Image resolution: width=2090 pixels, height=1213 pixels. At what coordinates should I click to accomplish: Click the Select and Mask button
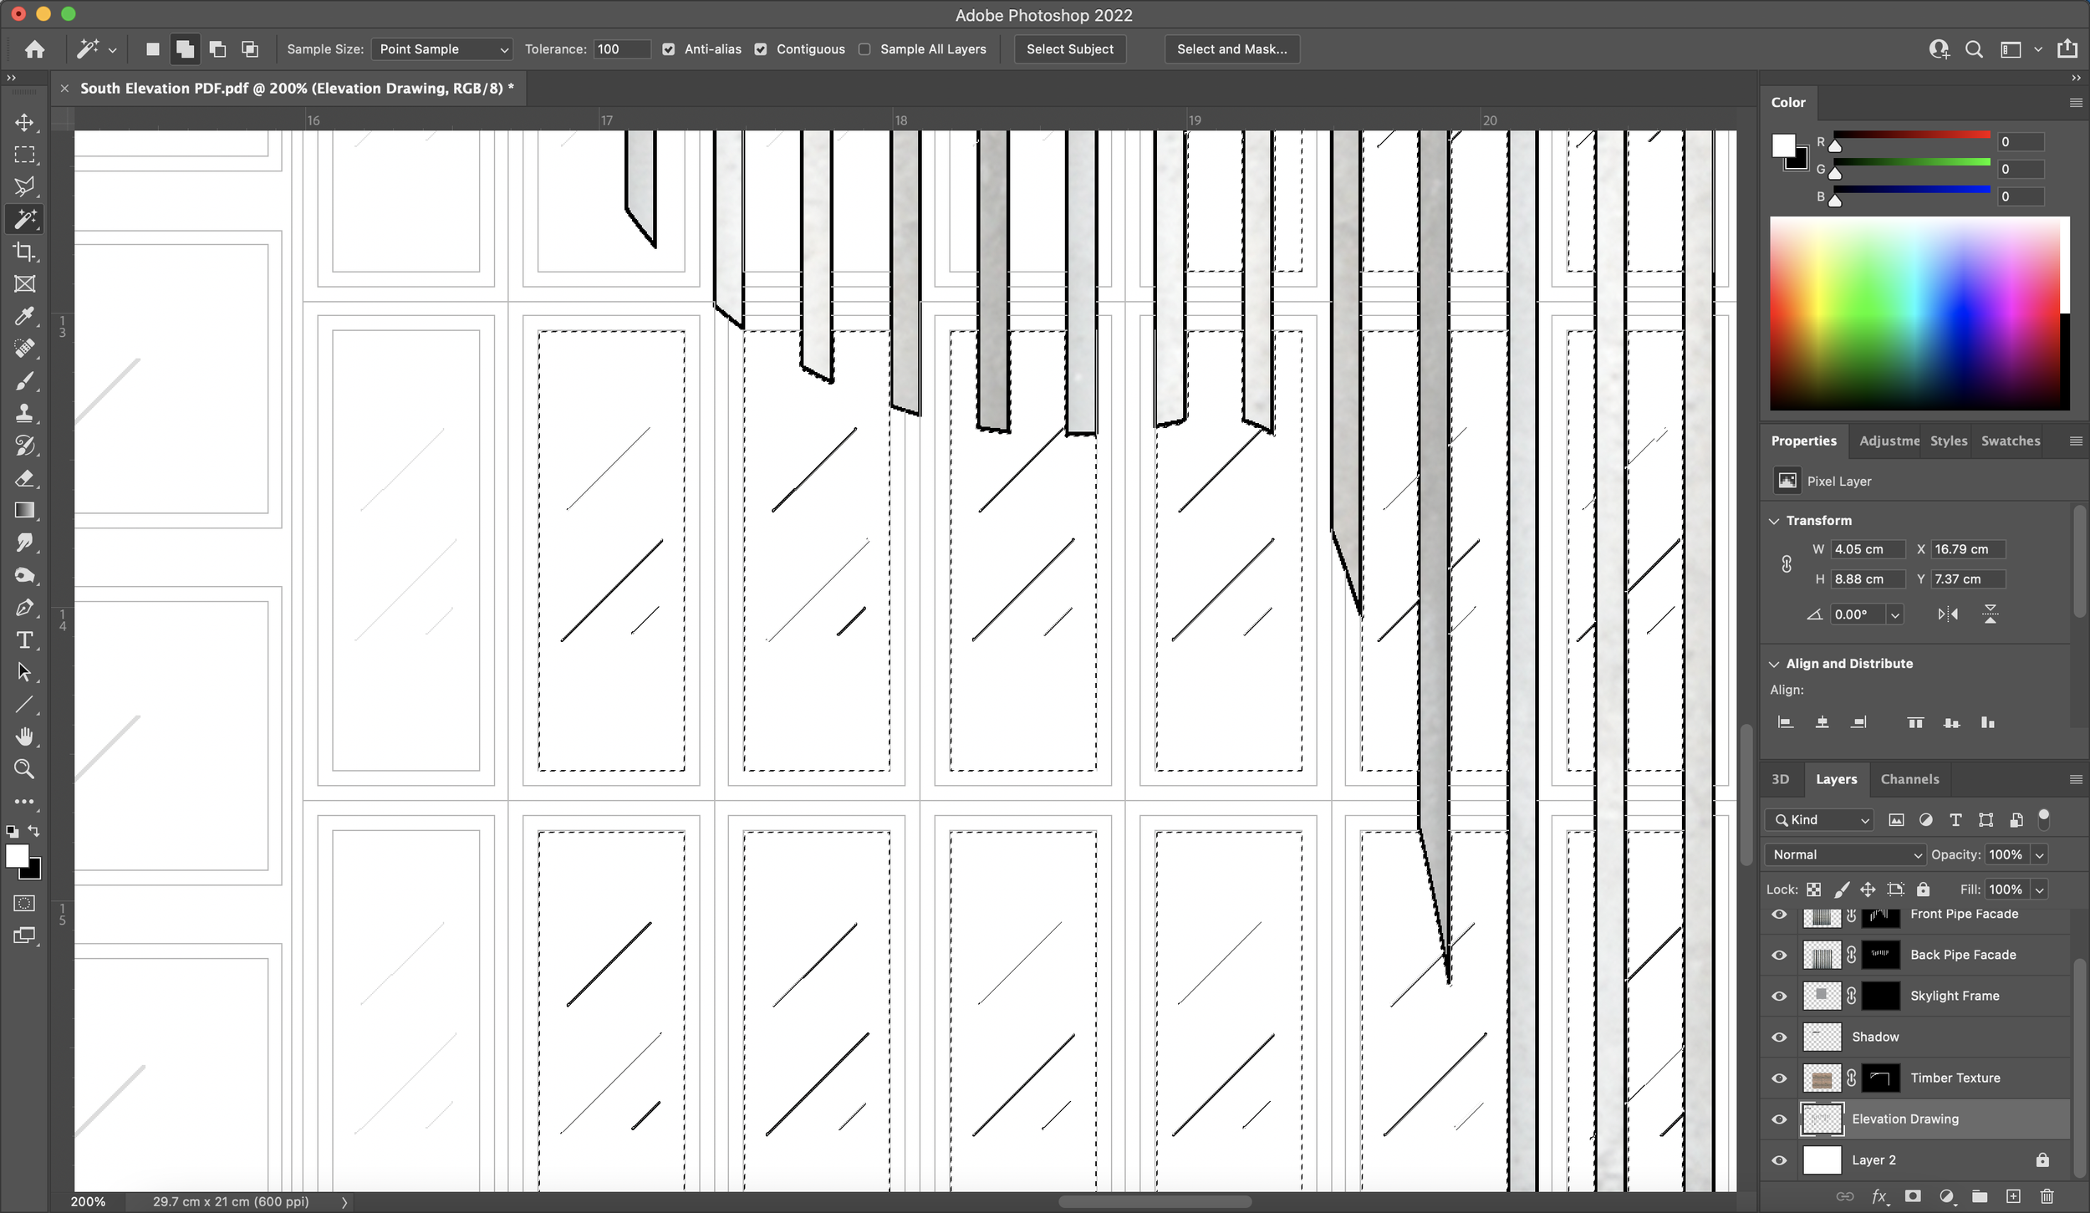1230,48
